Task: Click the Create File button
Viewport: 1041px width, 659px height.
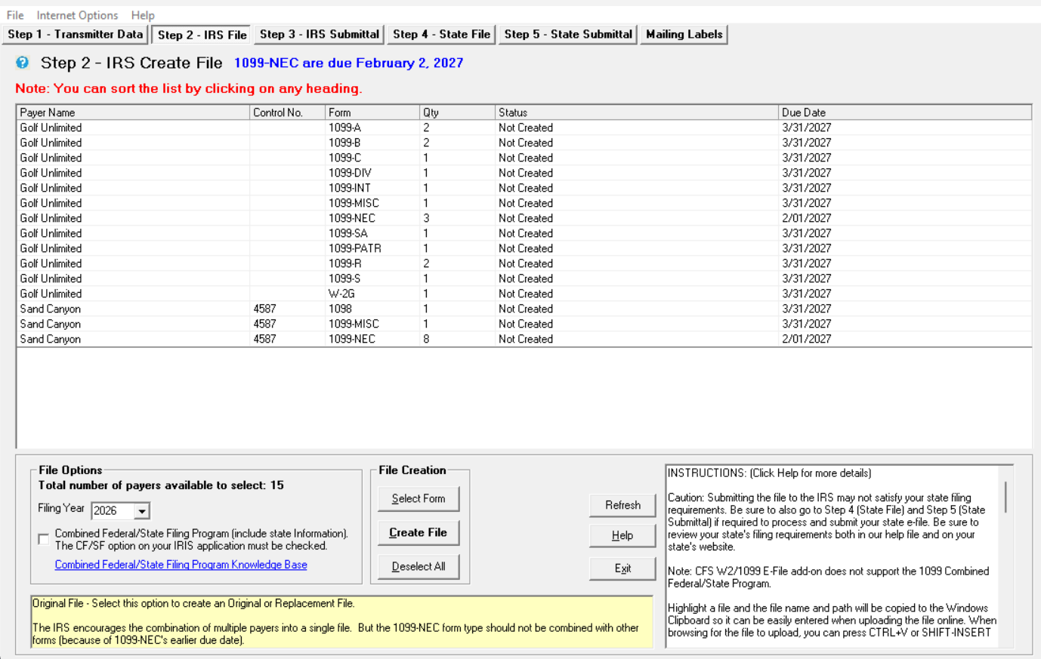Action: point(419,533)
